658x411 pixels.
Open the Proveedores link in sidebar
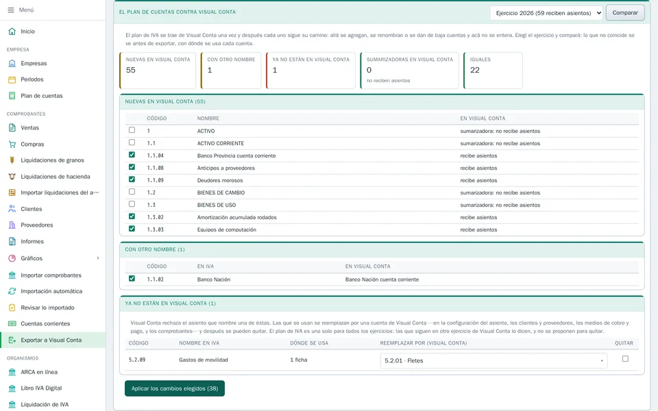coord(53,225)
